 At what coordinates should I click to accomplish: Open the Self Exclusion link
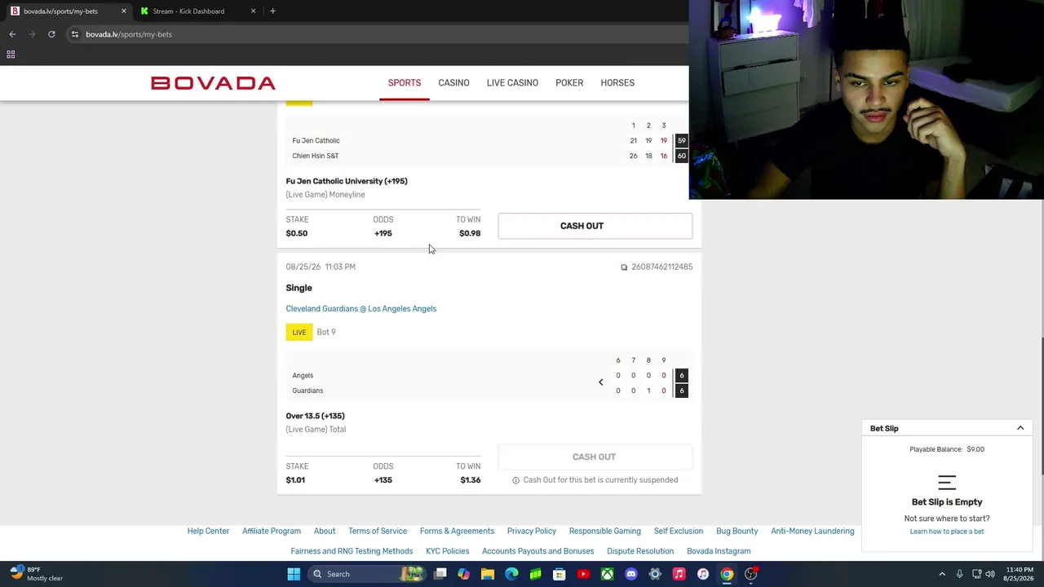point(679,532)
